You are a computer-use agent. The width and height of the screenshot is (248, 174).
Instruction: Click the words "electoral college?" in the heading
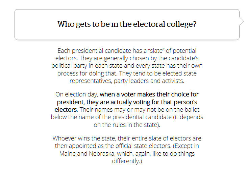coord(169,24)
